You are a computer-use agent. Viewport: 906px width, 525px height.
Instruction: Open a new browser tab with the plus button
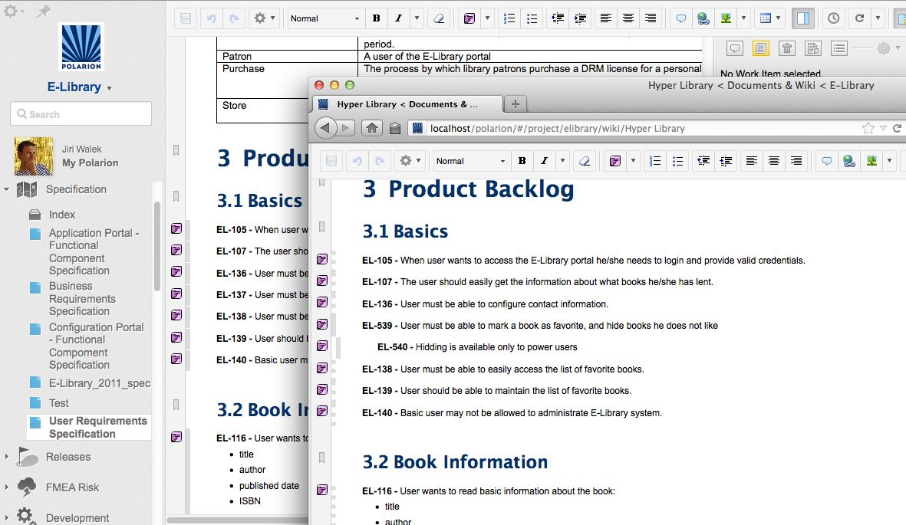pos(516,104)
